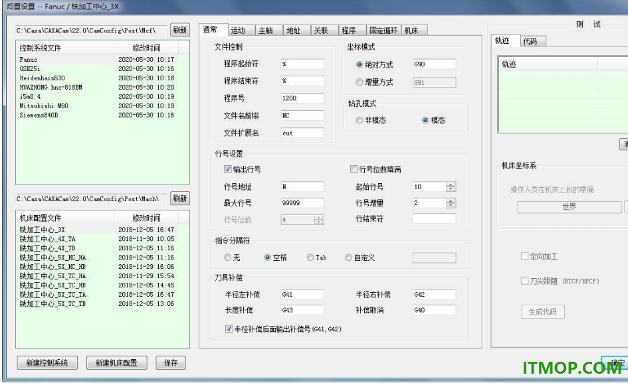Screen dimensions: 628x383
Task: Switch to the 通常 tab
Action: coord(213,30)
